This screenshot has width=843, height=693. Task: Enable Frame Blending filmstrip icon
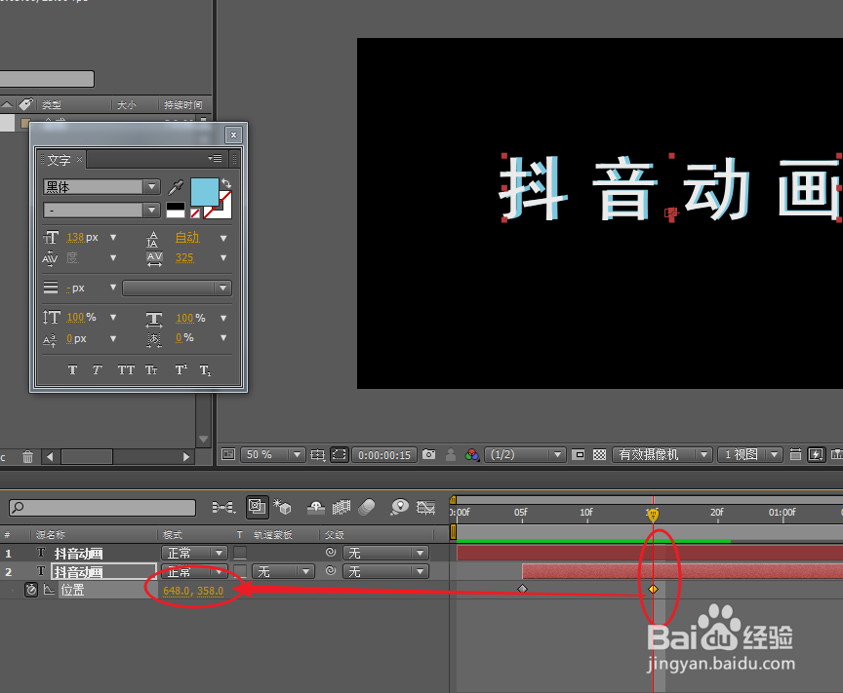click(341, 507)
